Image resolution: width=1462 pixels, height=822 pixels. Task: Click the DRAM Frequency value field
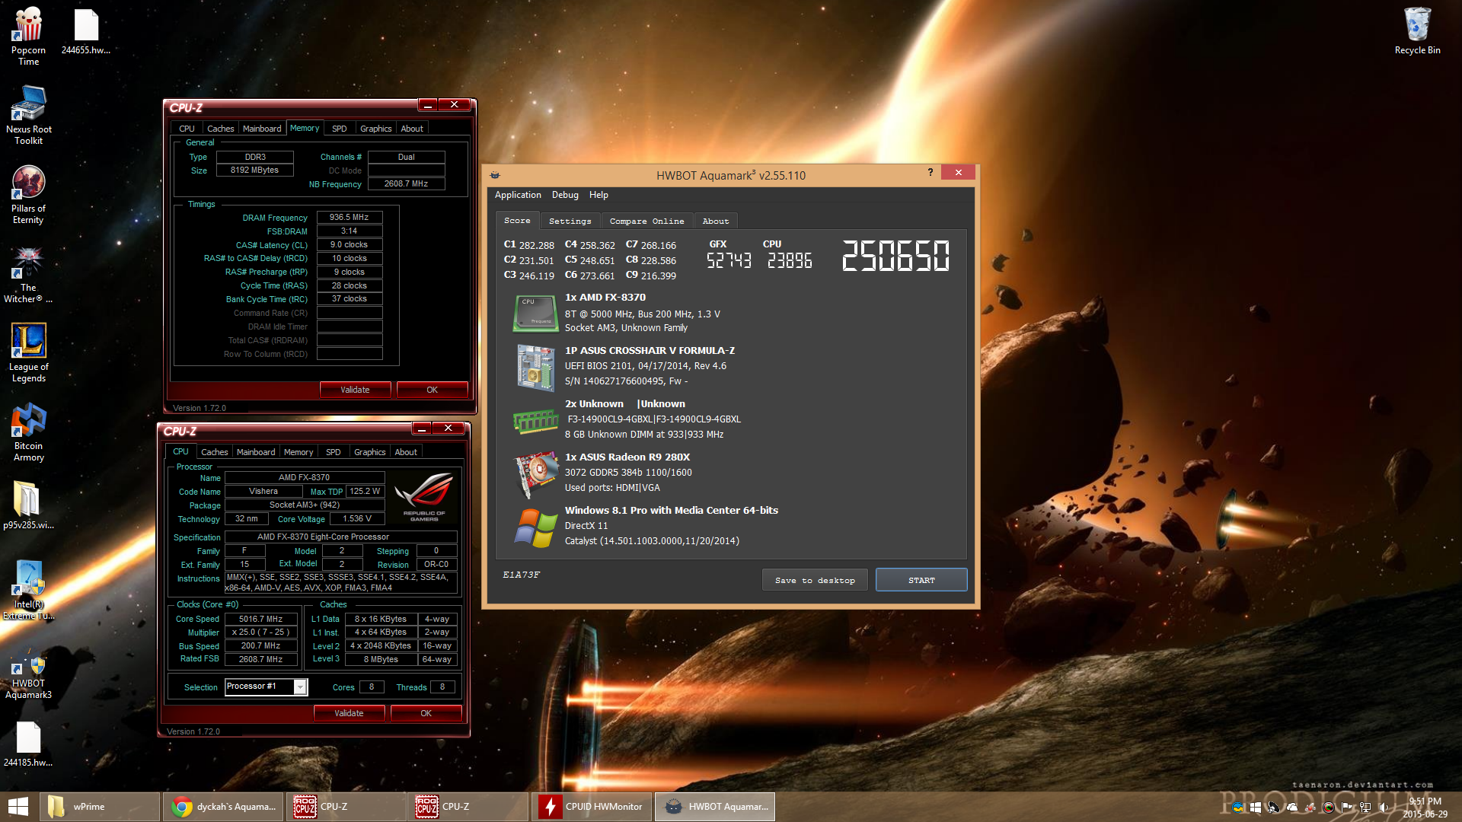[349, 218]
